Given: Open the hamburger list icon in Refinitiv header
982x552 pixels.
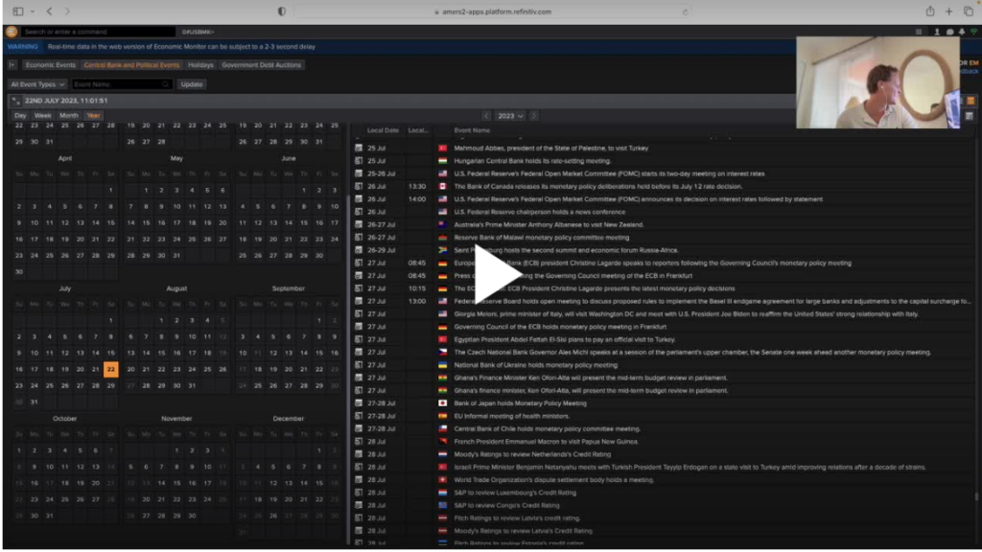Looking at the screenshot, I should [919, 32].
